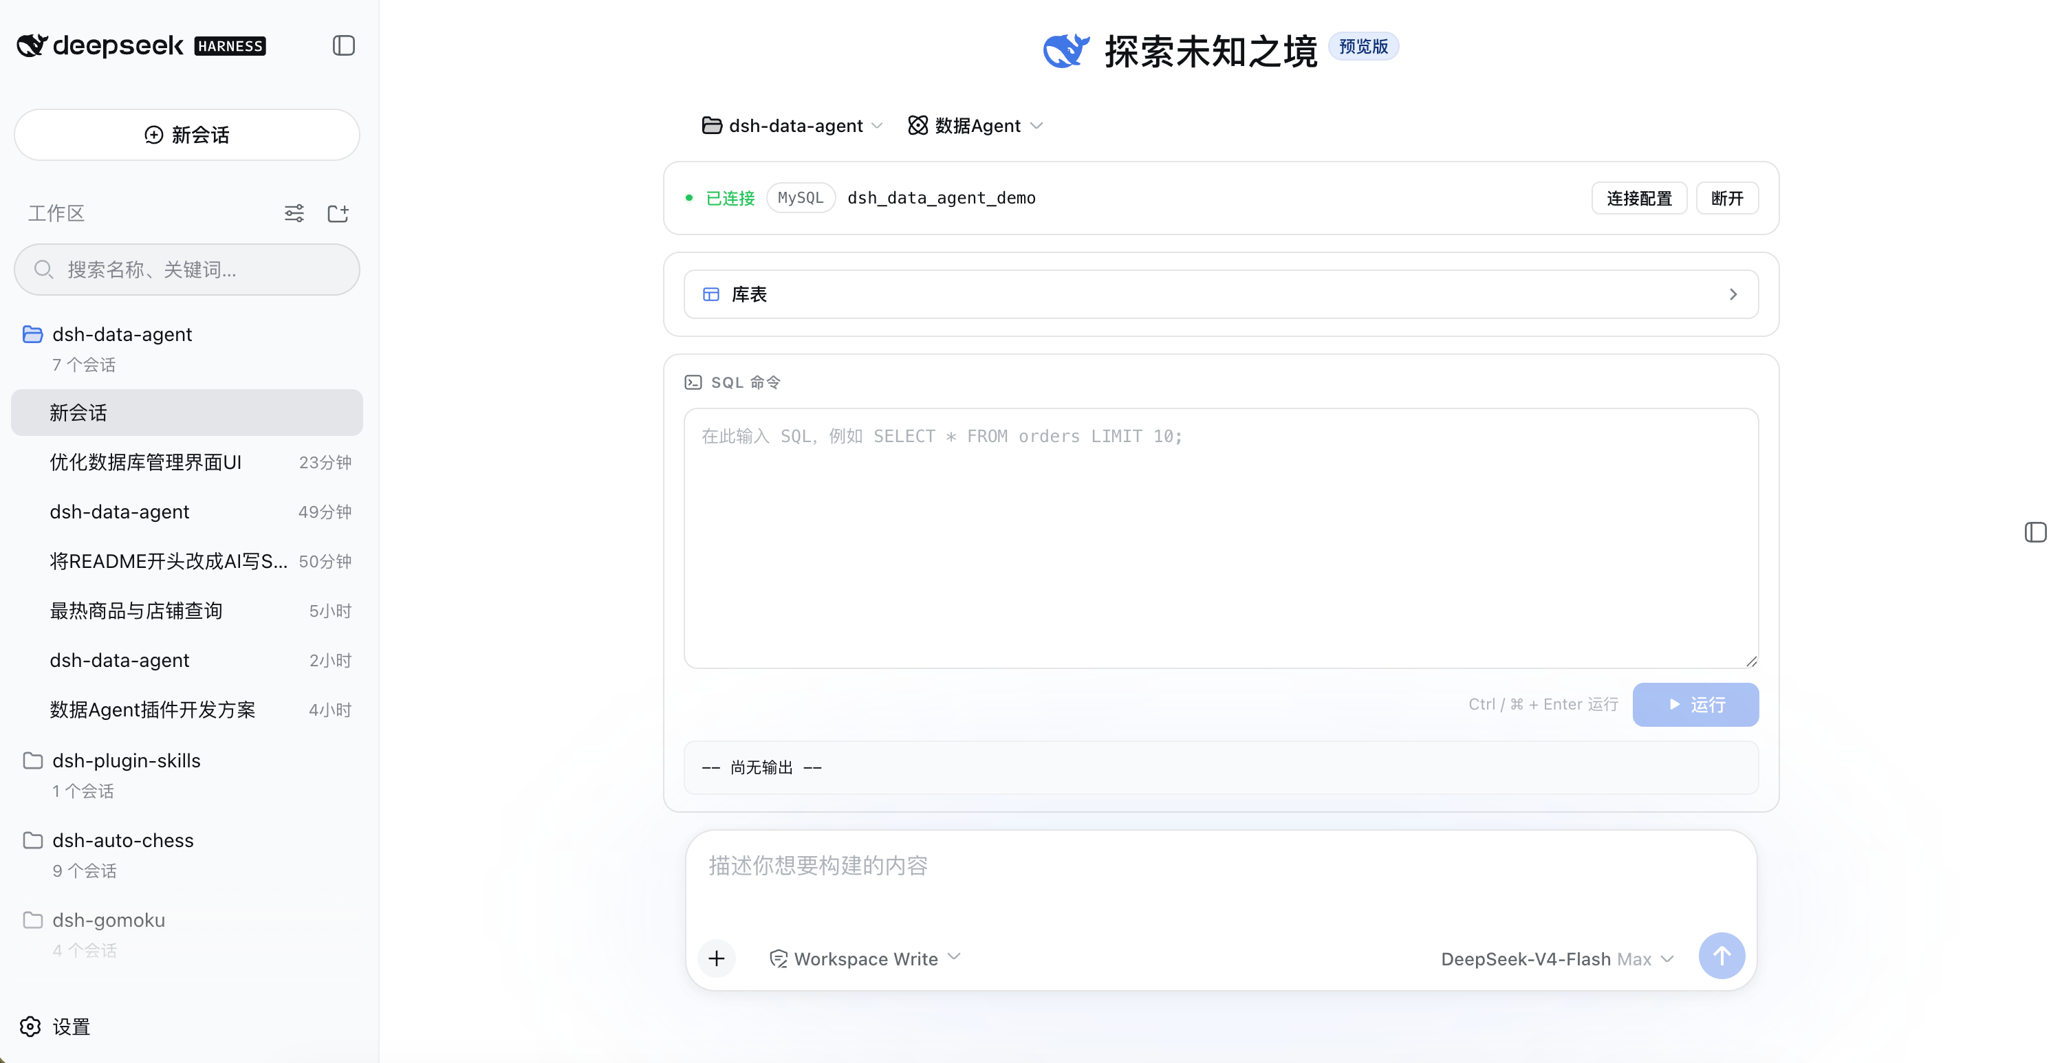Click the 运行 run button
The height and width of the screenshot is (1063, 2062).
[1695, 704]
